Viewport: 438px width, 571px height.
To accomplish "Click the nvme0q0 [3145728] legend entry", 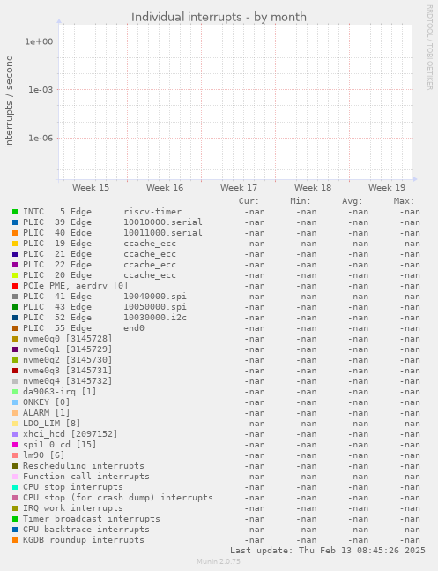I will tap(67, 339).
